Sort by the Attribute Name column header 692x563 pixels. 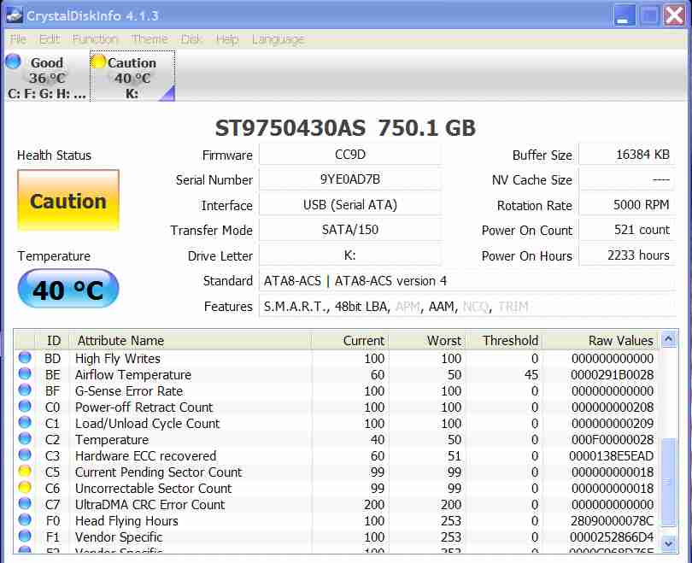[191, 341]
